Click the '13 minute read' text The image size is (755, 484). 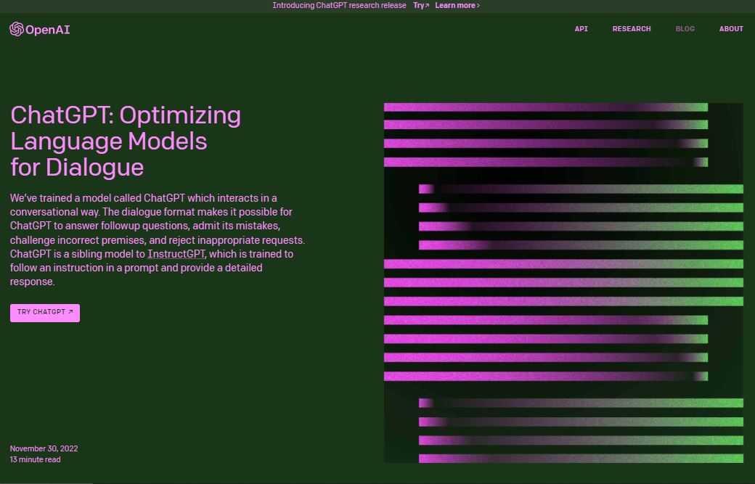pyautogui.click(x=35, y=459)
